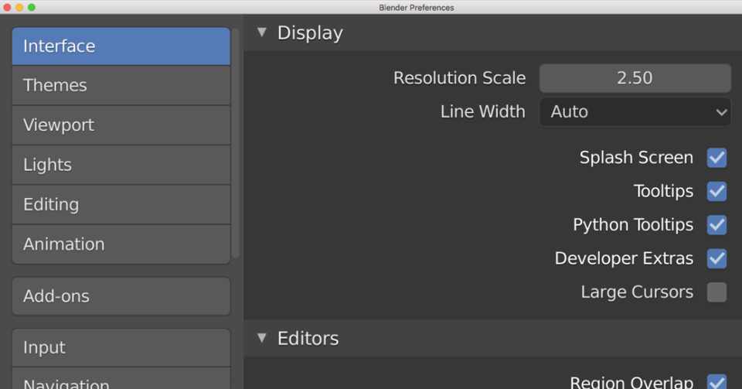Open the Animation settings tab
This screenshot has height=389, width=742.
point(121,244)
